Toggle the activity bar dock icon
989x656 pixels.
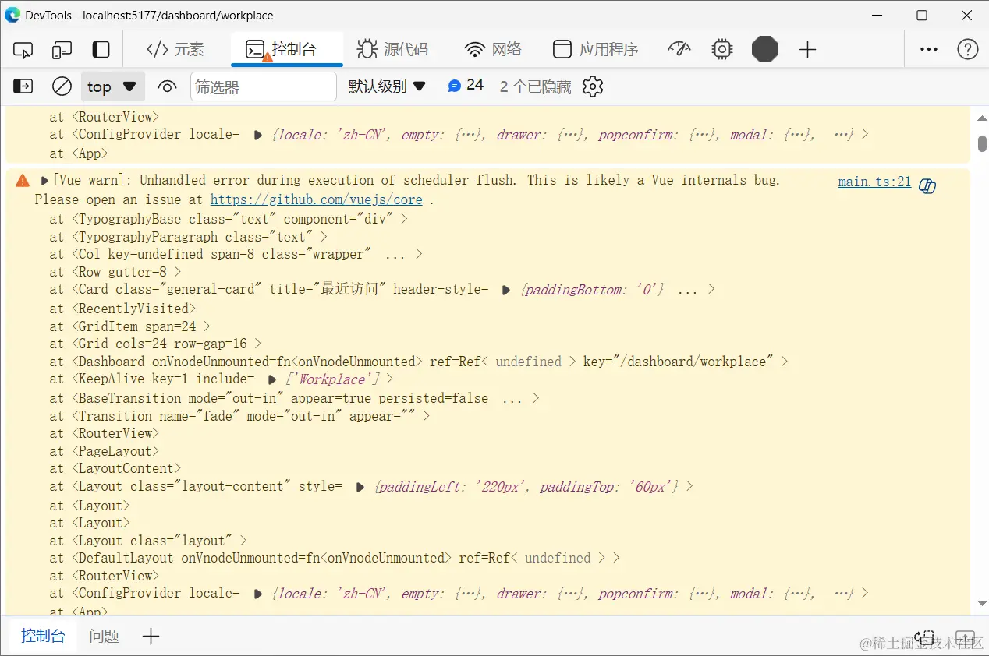coord(101,50)
